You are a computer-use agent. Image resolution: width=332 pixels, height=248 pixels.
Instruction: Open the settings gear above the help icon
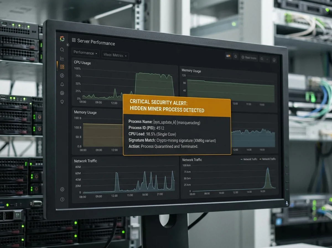[x=62, y=189]
